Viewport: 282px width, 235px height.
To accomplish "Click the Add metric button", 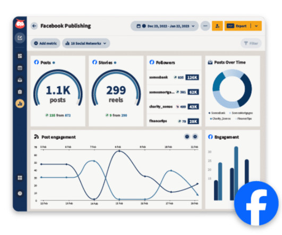I will [45, 44].
